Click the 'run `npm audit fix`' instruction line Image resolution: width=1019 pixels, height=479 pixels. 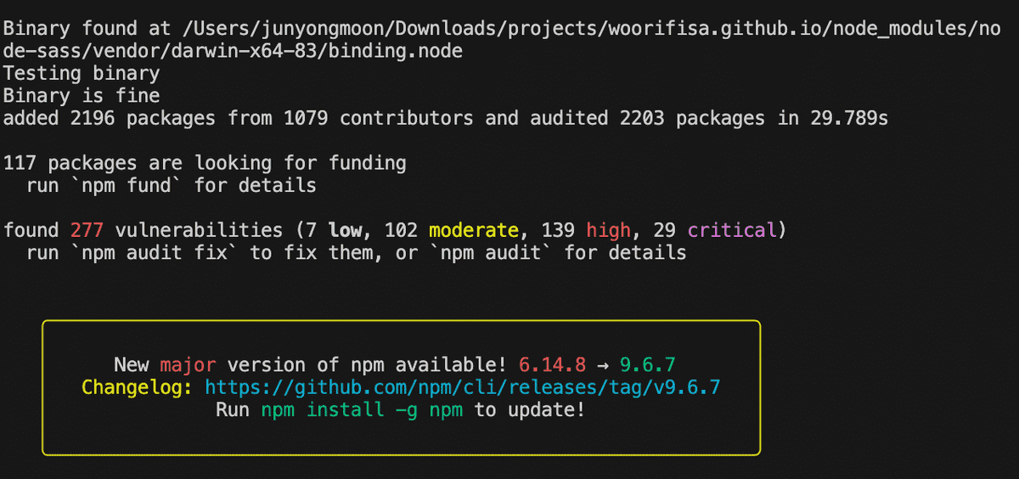357,252
